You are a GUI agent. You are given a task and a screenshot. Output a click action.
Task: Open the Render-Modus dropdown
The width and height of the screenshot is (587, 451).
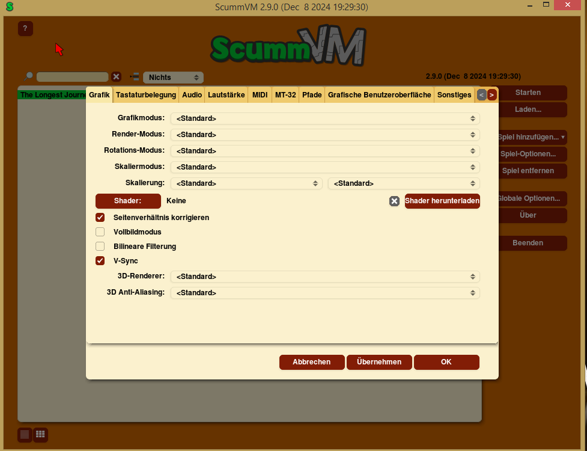point(325,135)
